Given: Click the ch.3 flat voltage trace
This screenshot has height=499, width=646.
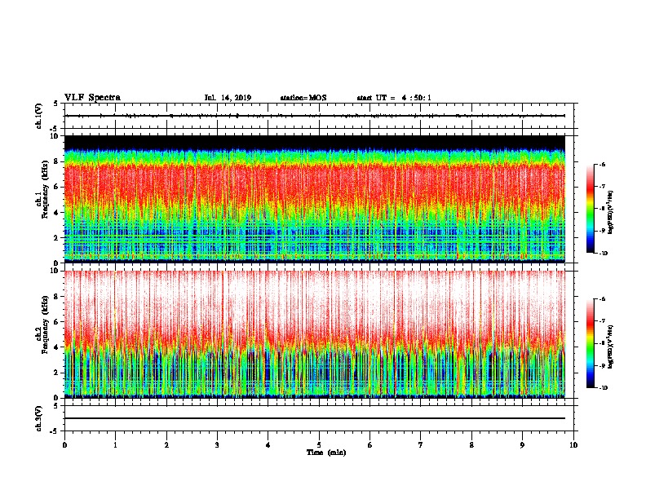Looking at the screenshot, I should pos(315,418).
